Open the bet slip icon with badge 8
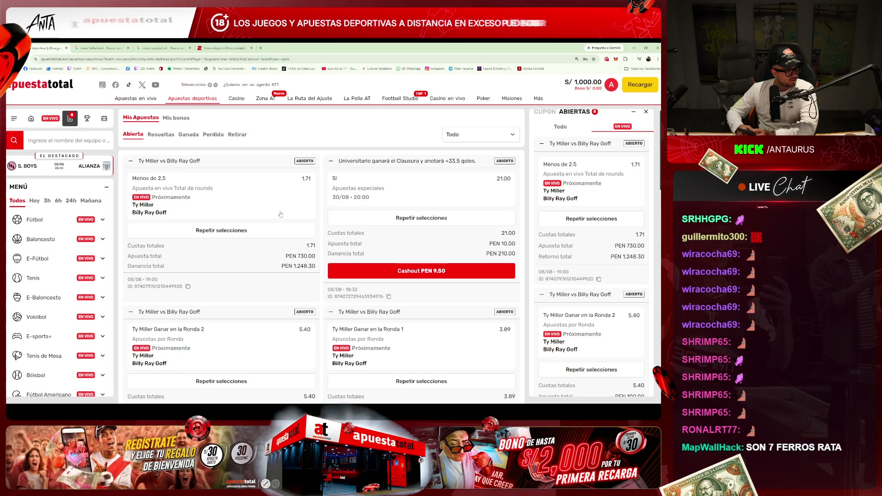 pos(70,118)
